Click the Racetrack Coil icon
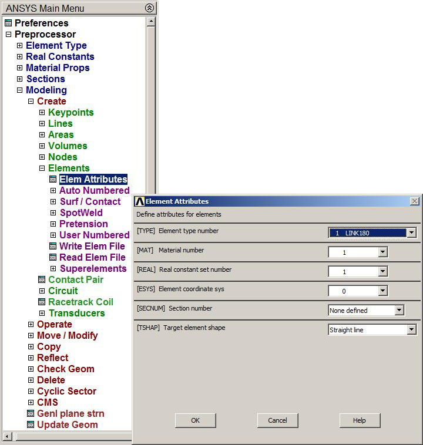 click(x=42, y=302)
